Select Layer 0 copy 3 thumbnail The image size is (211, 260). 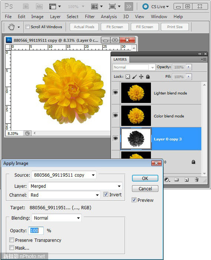[x=136, y=139]
